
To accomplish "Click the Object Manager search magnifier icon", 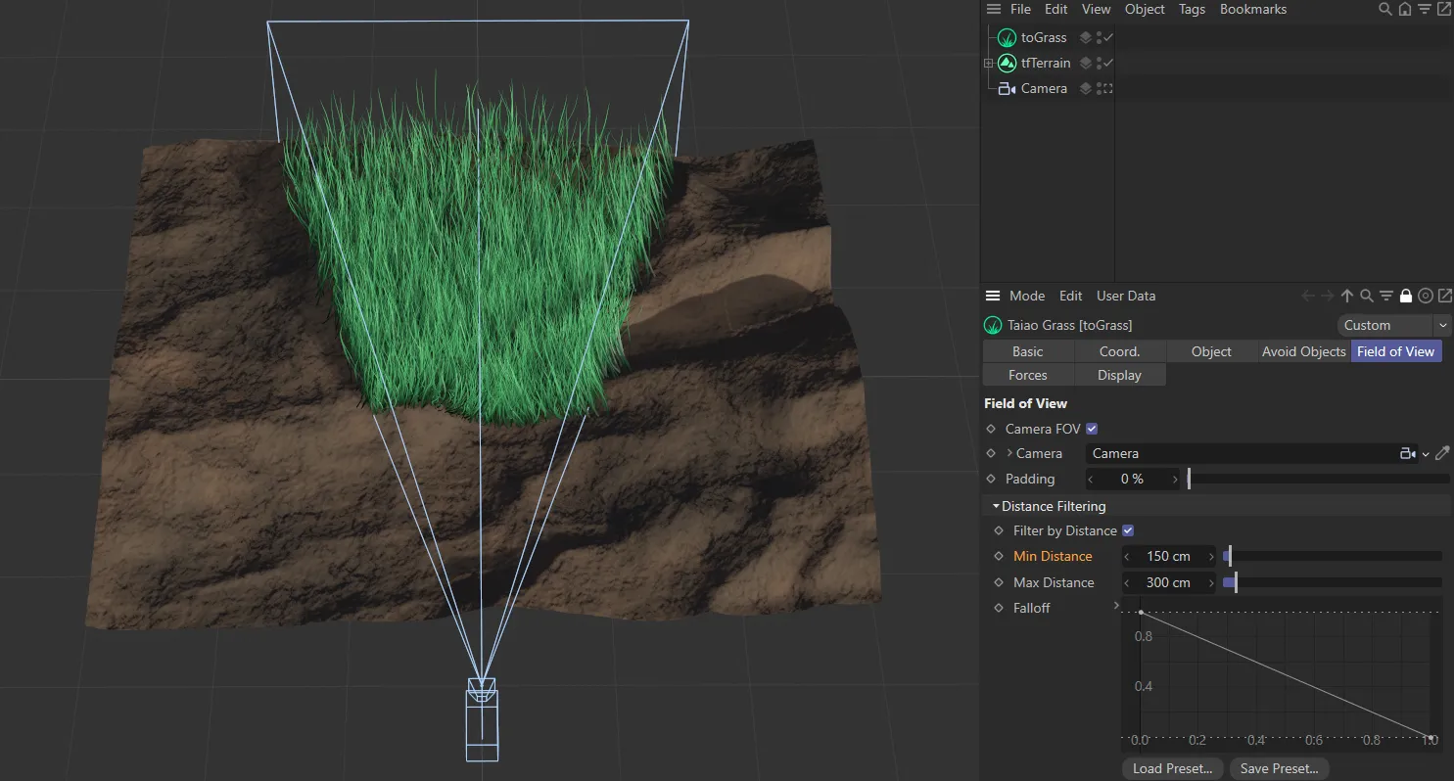I will [1384, 9].
